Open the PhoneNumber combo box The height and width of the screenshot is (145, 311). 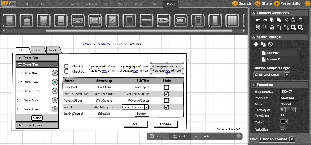click(x=146, y=107)
